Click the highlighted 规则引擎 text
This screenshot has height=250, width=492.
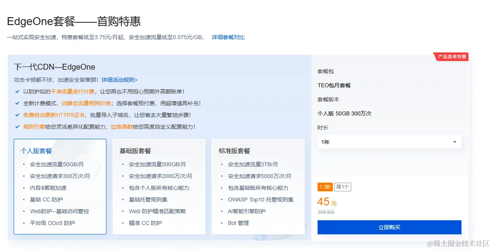(x=34, y=127)
